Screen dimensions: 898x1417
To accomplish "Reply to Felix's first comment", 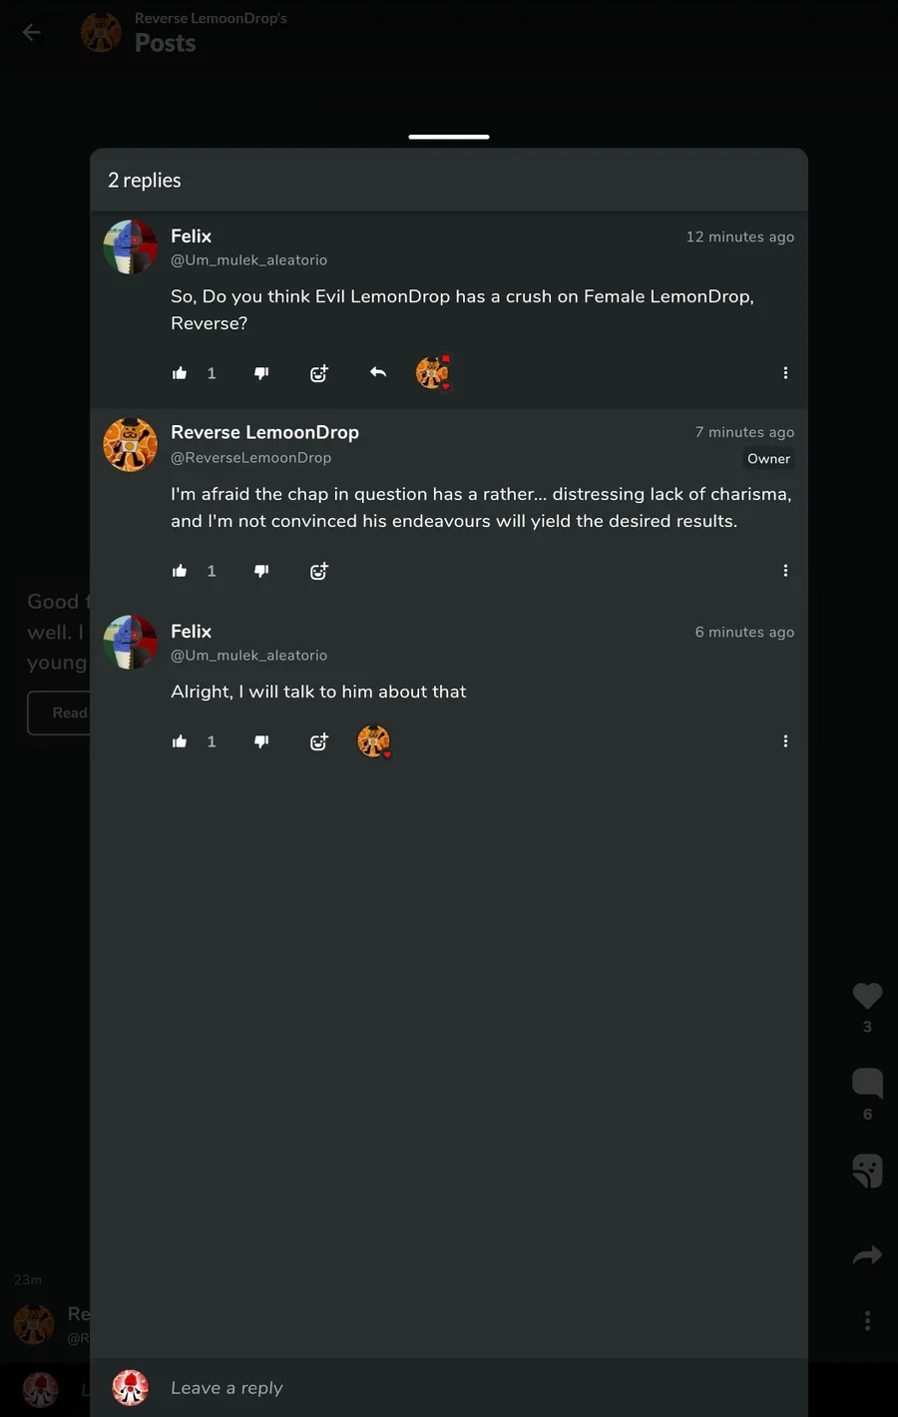I will (378, 372).
